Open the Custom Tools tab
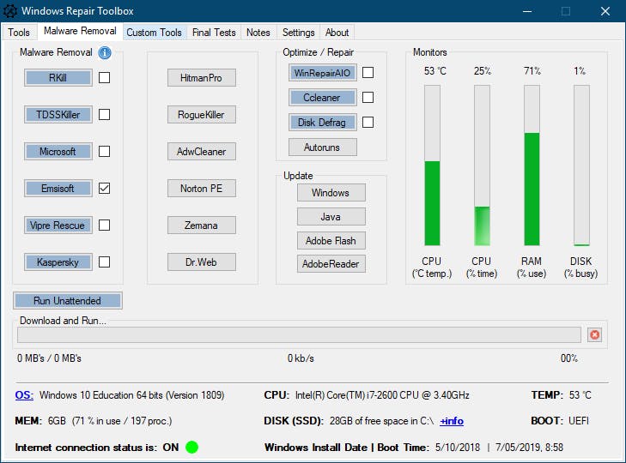 click(x=154, y=33)
